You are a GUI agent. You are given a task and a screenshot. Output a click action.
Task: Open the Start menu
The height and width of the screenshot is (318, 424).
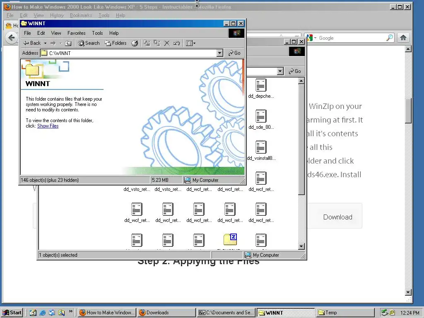point(12,313)
